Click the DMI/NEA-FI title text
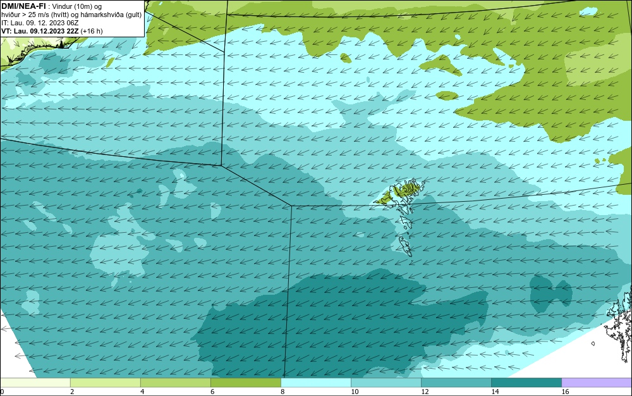The height and width of the screenshot is (396, 632). click(23, 6)
